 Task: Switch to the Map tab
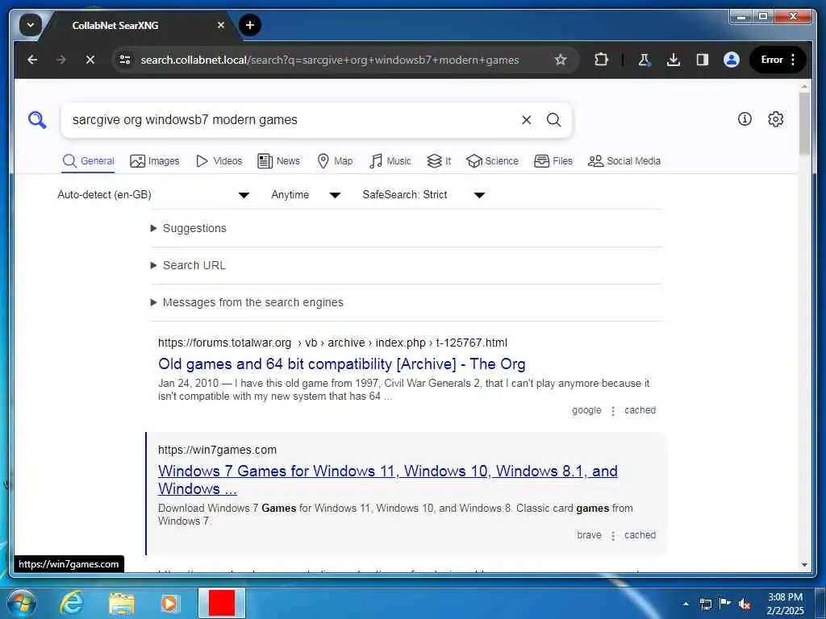pyautogui.click(x=335, y=161)
